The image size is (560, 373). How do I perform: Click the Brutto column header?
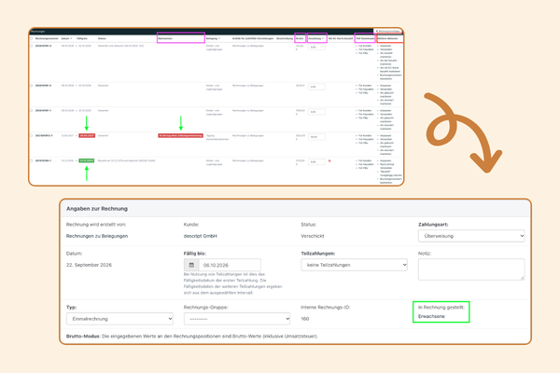click(300, 38)
